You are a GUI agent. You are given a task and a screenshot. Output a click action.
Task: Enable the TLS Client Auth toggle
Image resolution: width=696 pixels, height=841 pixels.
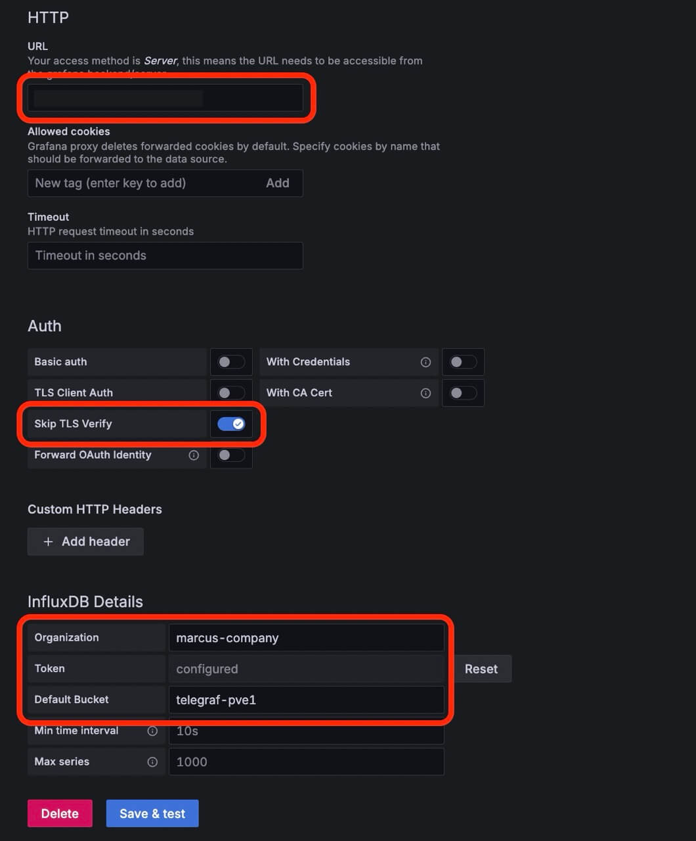[x=231, y=393]
